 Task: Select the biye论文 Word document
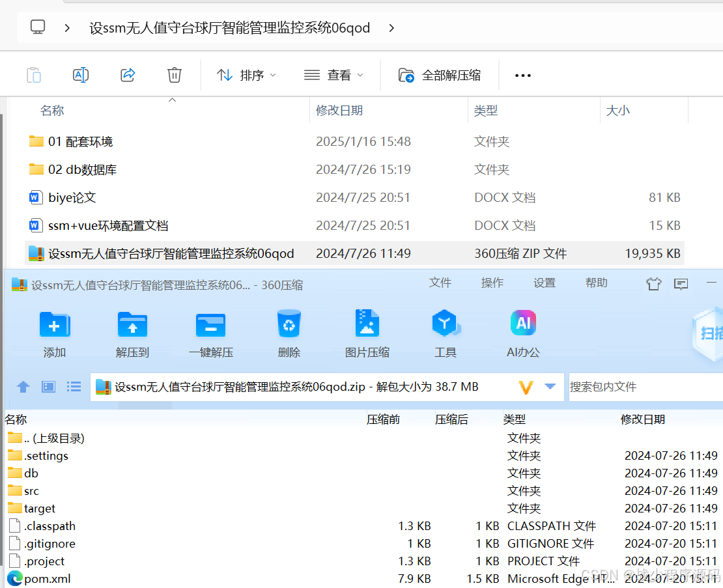pyautogui.click(x=63, y=198)
